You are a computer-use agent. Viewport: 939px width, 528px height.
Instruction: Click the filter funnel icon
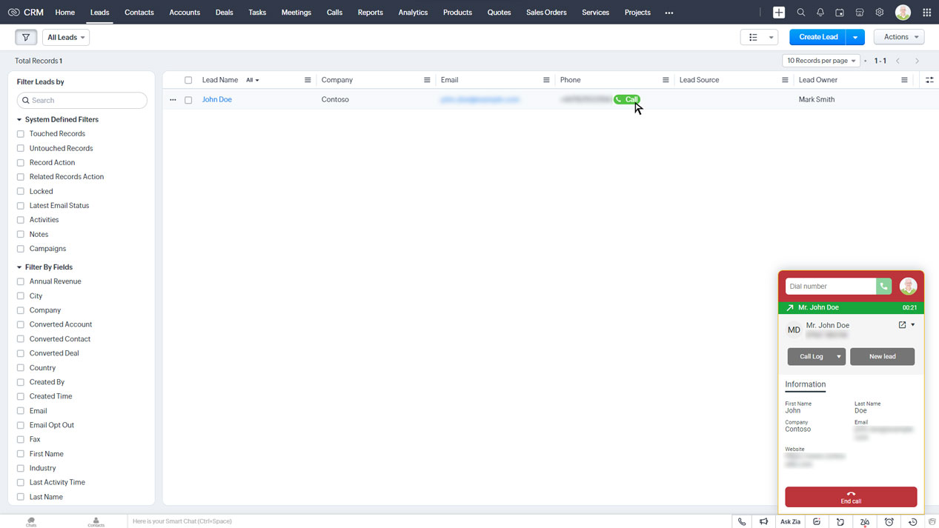[x=26, y=37]
